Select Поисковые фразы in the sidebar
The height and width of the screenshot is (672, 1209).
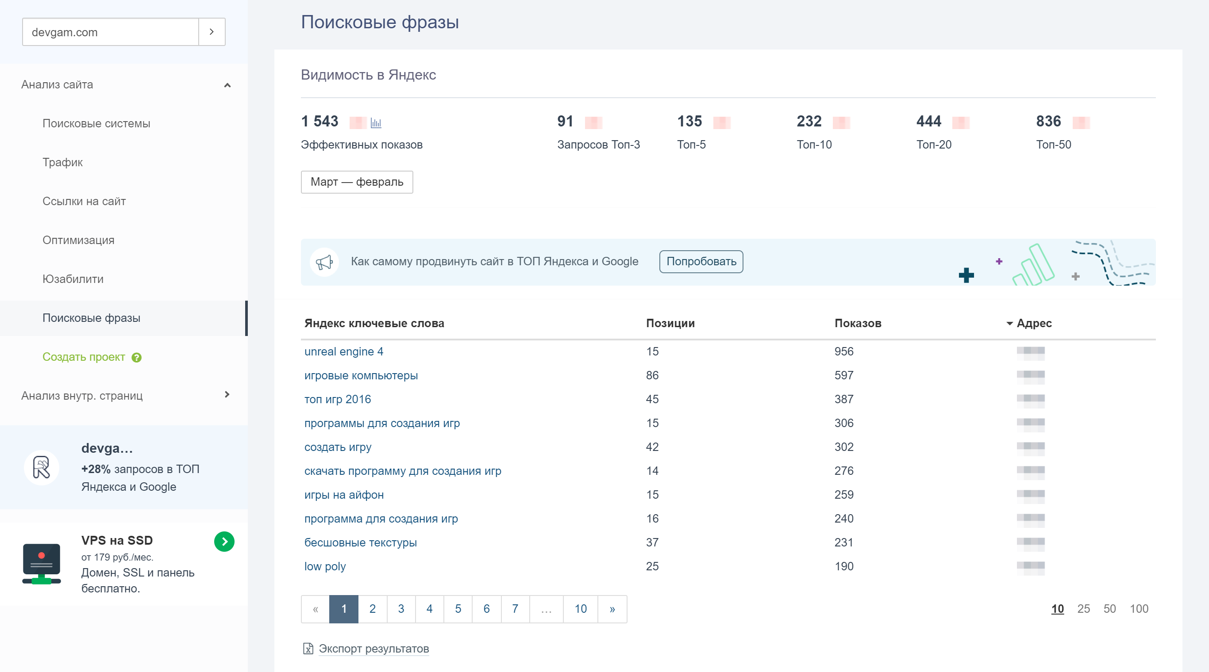pos(92,318)
